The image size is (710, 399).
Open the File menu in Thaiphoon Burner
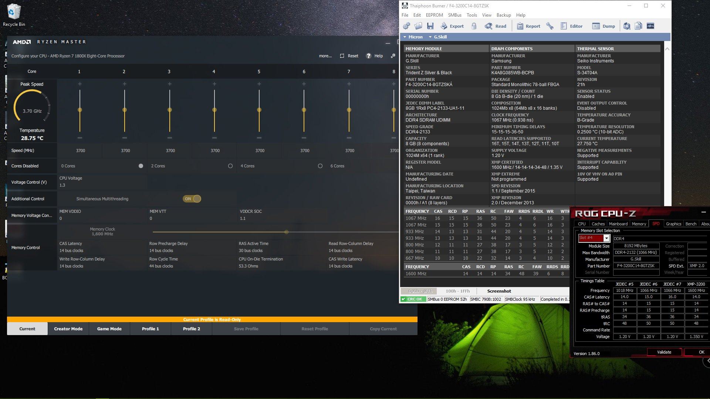point(405,15)
